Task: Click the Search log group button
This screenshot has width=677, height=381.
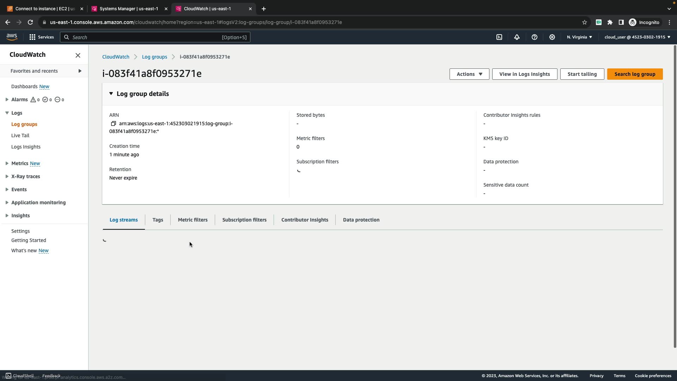Action: coord(635,74)
